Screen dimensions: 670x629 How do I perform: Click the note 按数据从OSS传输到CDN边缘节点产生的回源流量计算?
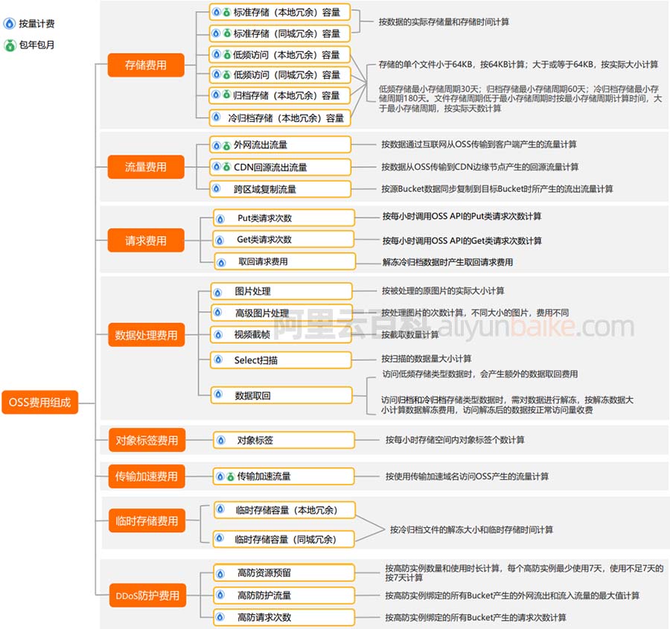(480, 167)
